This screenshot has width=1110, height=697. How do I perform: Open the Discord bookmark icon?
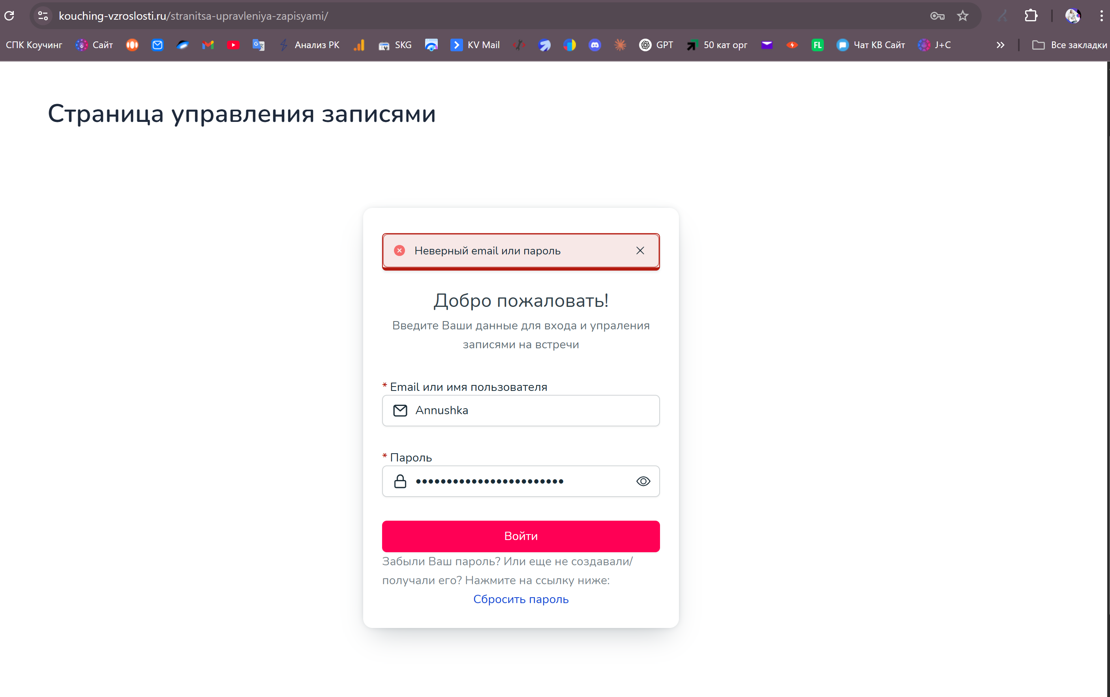[594, 45]
